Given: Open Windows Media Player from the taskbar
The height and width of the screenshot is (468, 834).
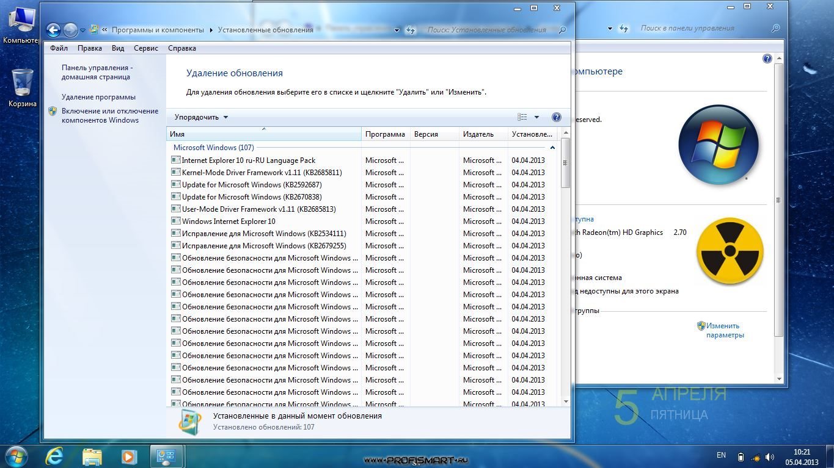Looking at the screenshot, I should pyautogui.click(x=129, y=456).
